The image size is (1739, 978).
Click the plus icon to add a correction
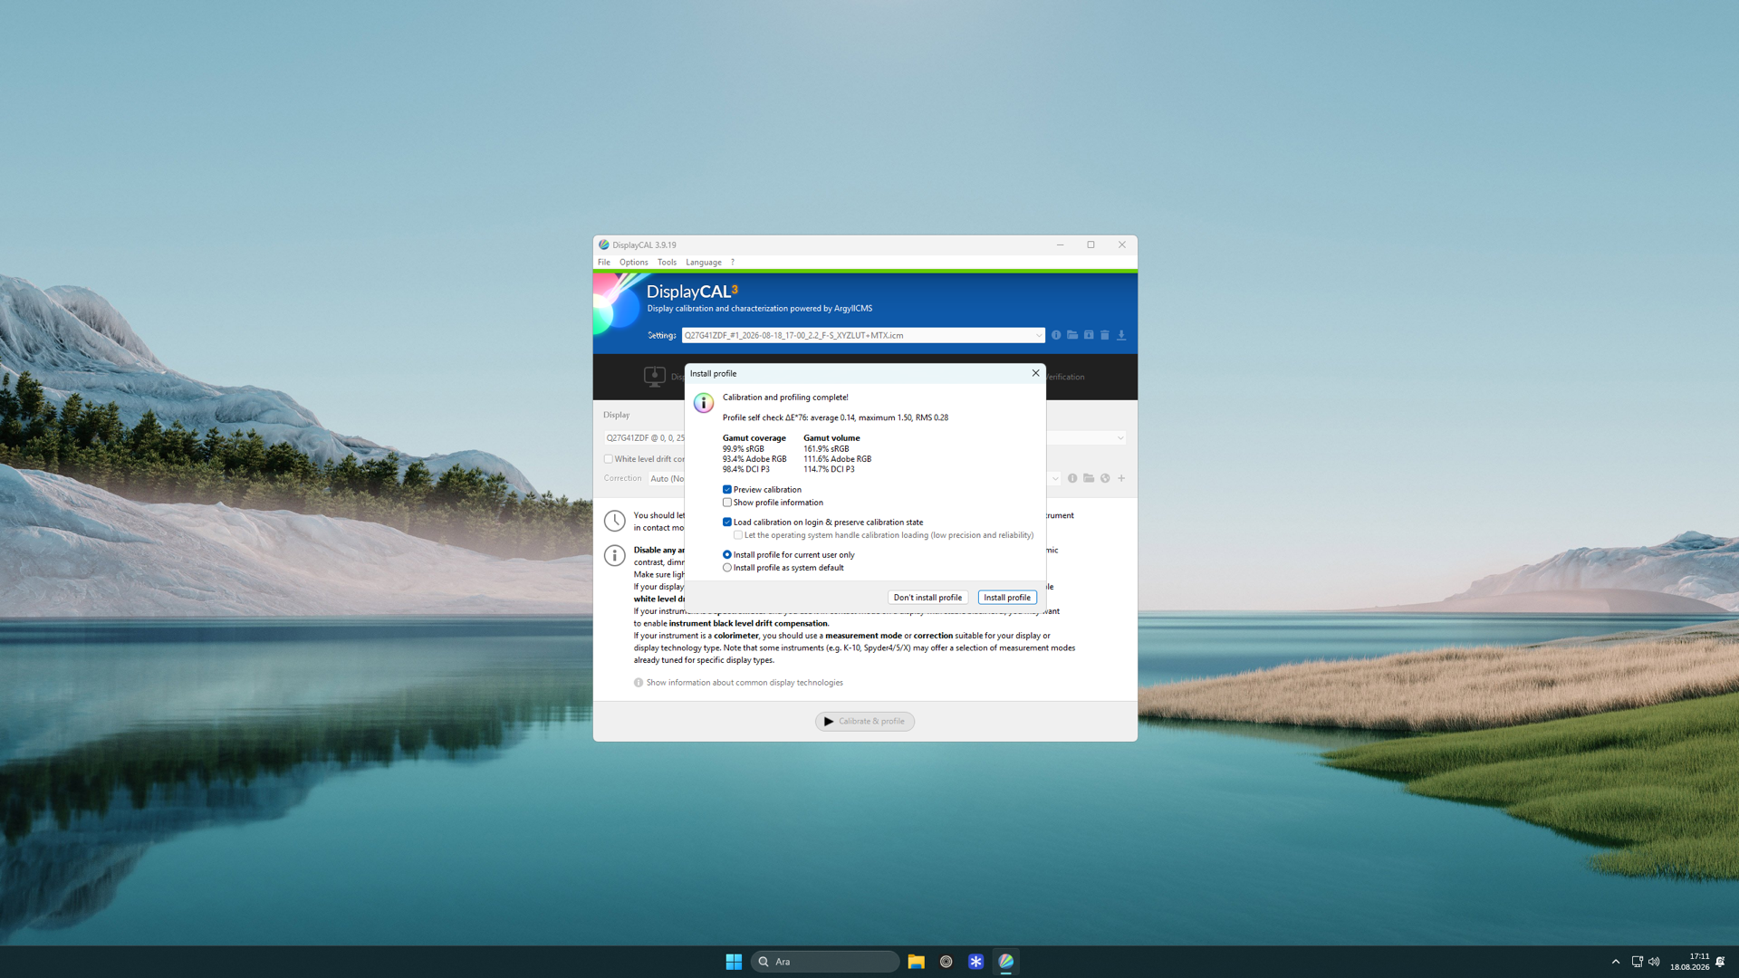tap(1121, 478)
